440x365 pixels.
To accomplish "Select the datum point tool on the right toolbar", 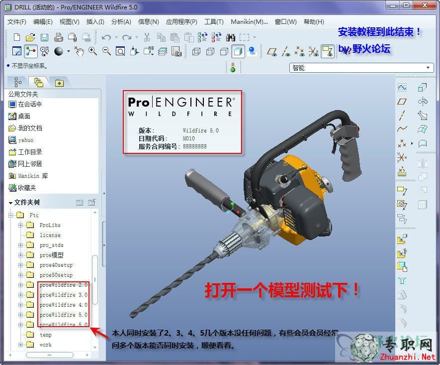I will [x=402, y=143].
